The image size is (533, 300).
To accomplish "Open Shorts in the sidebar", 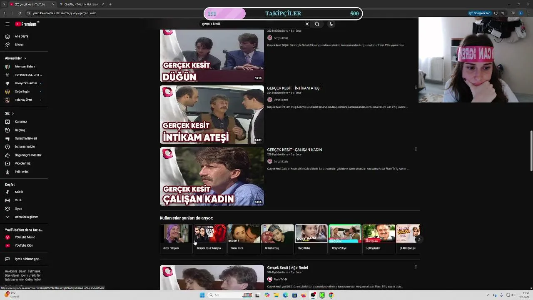I will point(24,45).
